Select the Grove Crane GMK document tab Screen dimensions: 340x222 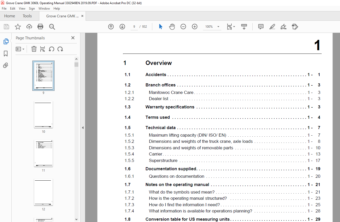62,16
